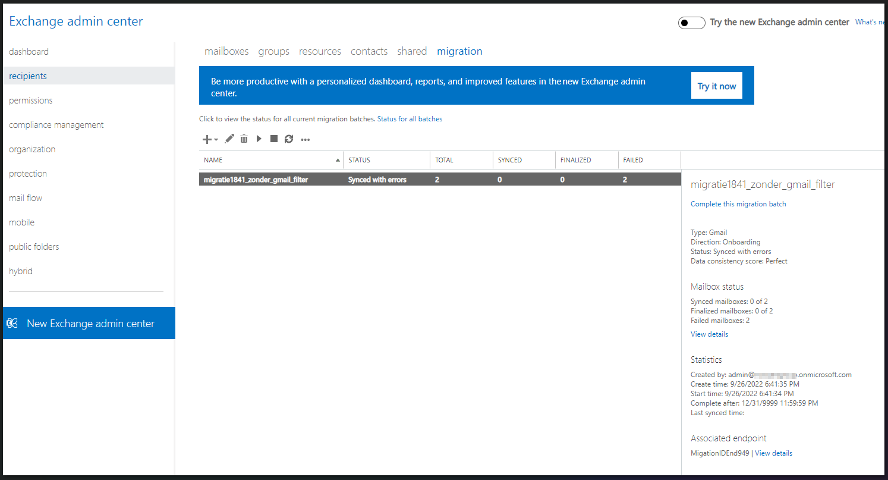Open organization in the sidebar
The width and height of the screenshot is (888, 480).
(32, 149)
